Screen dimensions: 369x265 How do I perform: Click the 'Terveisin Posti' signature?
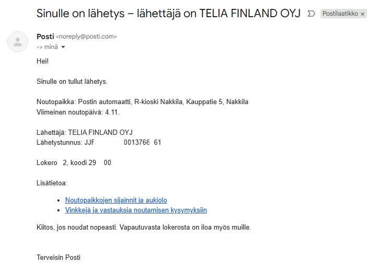coord(58,257)
